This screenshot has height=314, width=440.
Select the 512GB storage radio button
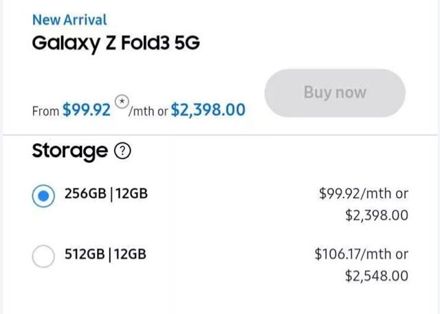click(43, 256)
